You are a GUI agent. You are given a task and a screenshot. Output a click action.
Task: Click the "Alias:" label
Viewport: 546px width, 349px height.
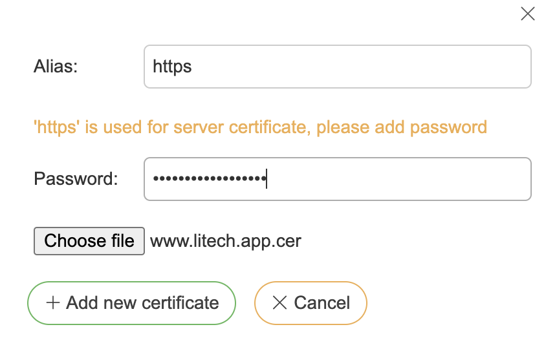56,67
